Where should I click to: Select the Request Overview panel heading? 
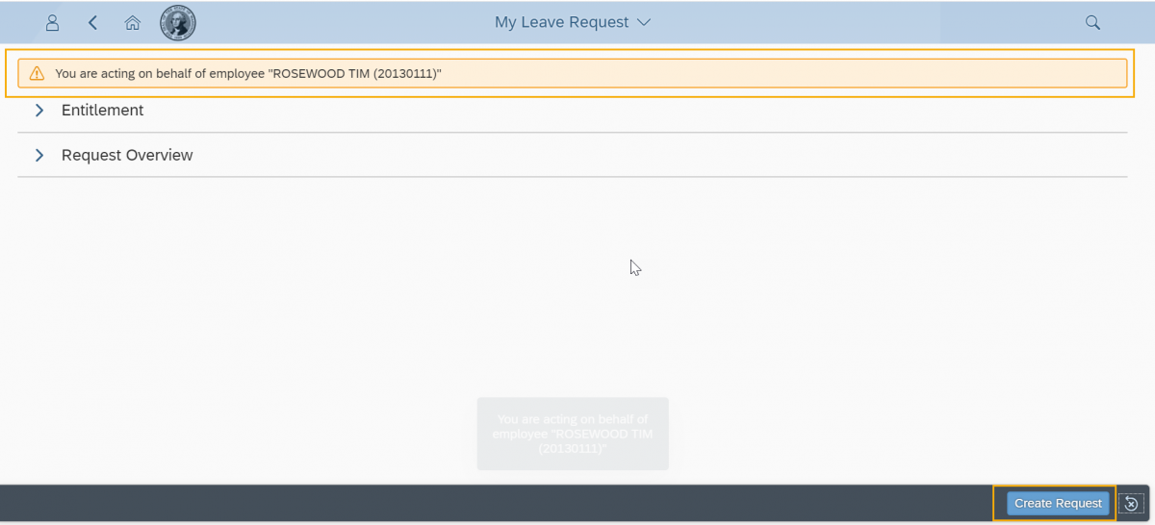click(x=127, y=156)
